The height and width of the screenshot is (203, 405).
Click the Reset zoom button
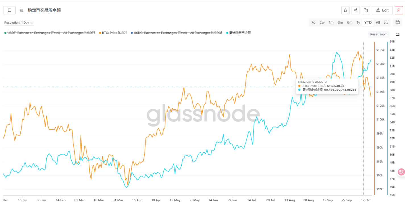click(x=379, y=34)
